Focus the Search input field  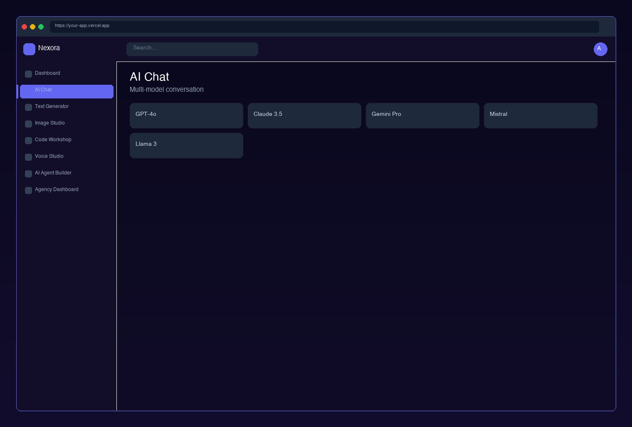[192, 49]
